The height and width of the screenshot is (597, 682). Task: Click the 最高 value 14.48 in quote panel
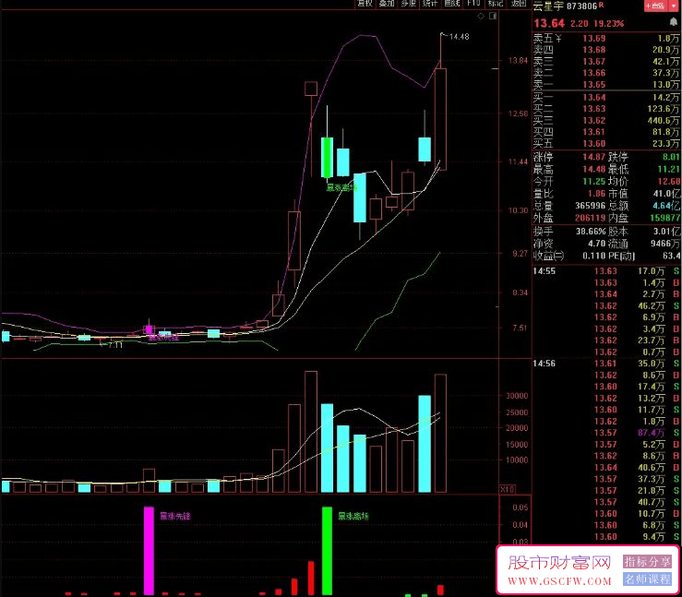(594, 169)
